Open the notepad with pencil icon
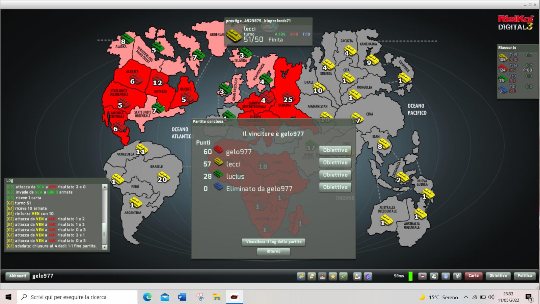 point(434,276)
